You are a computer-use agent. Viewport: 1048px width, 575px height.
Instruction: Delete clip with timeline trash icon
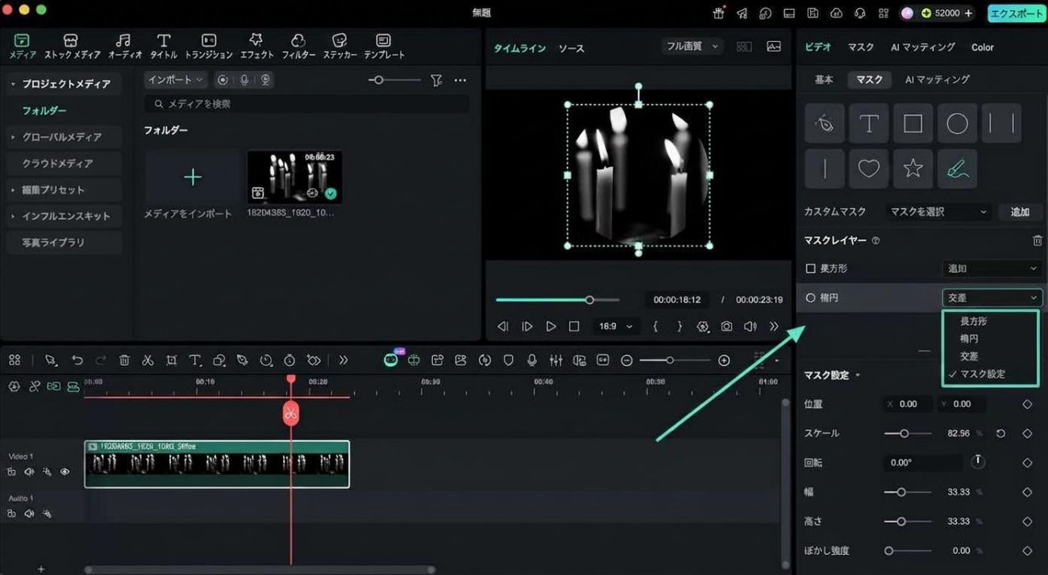[124, 360]
